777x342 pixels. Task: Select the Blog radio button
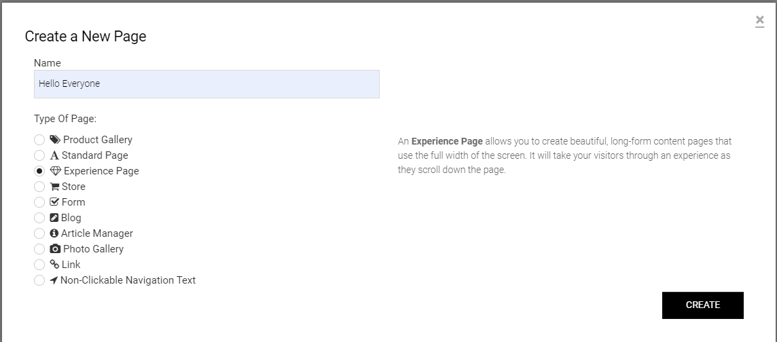point(39,218)
